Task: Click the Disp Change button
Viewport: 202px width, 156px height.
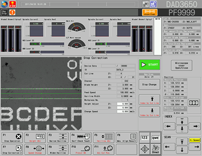Action: [x=149, y=84]
